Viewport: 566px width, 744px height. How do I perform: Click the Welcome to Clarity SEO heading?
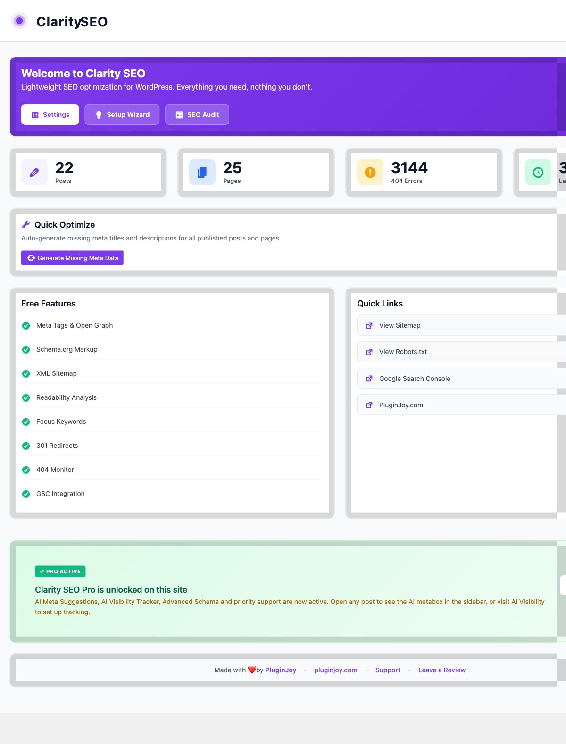(83, 74)
